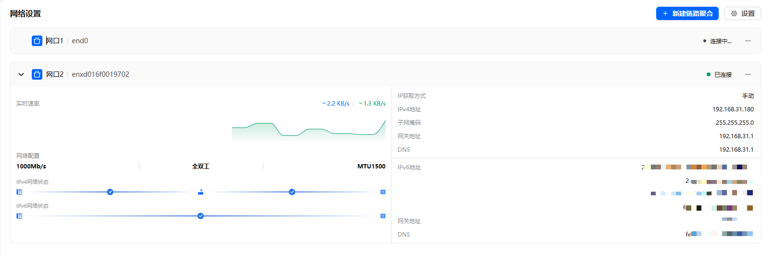The height and width of the screenshot is (262, 762).
Task: Click the IPv4网络状态 label
Action: click(32, 182)
